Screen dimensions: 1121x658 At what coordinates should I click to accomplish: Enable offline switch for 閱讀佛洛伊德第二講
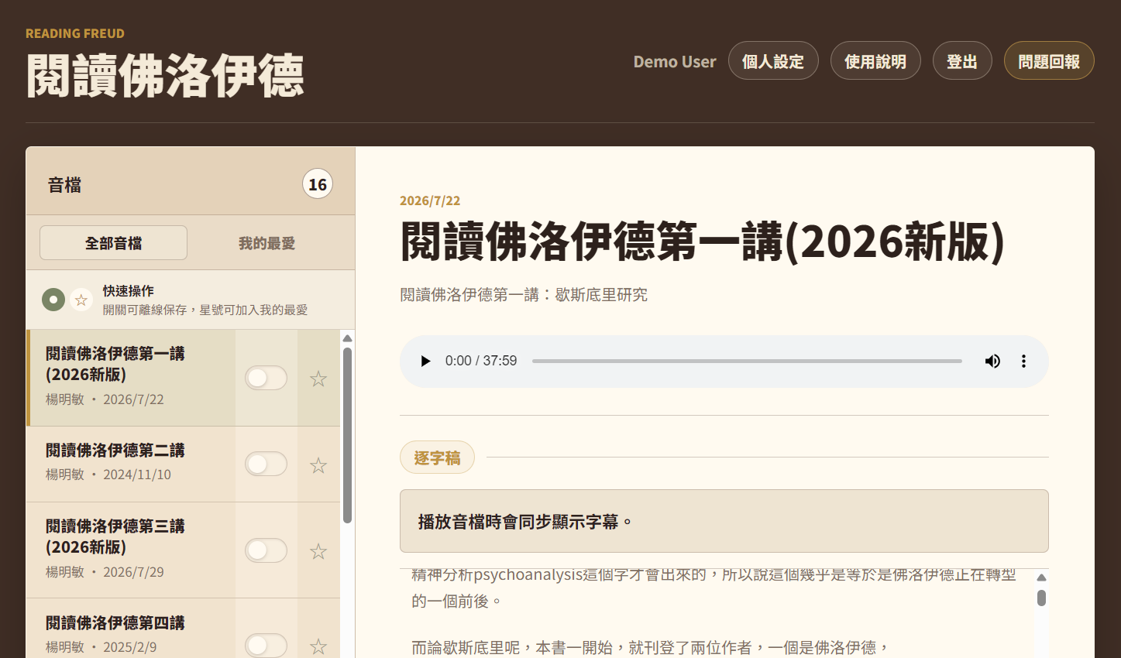pos(266,464)
